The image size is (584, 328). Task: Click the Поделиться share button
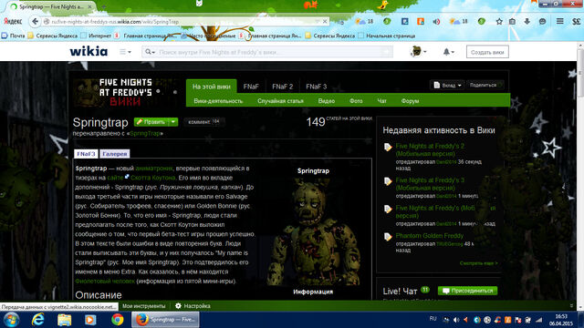point(485,85)
